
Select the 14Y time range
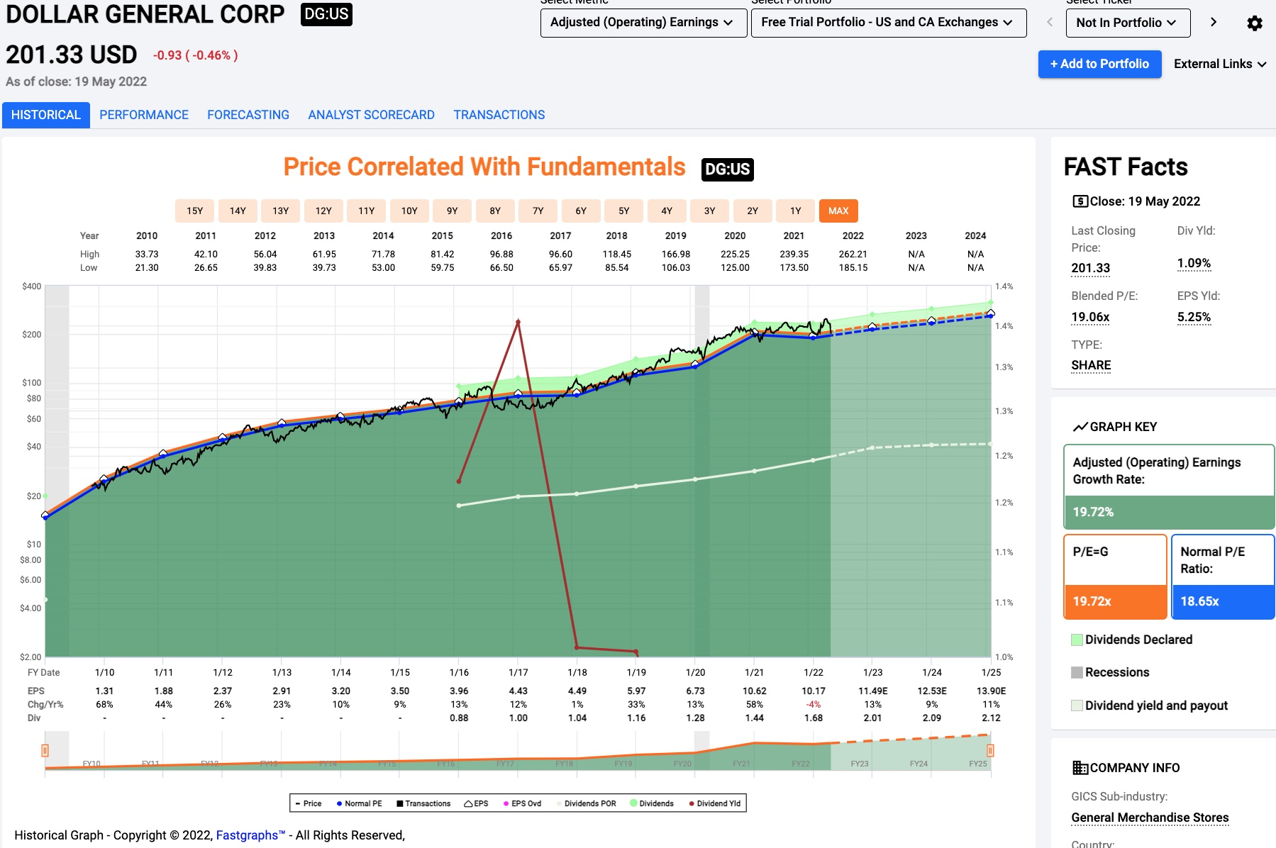238,211
